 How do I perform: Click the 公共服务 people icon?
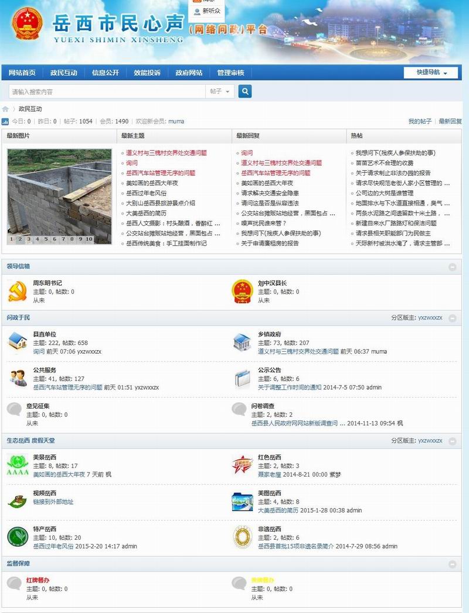pyautogui.click(x=17, y=378)
